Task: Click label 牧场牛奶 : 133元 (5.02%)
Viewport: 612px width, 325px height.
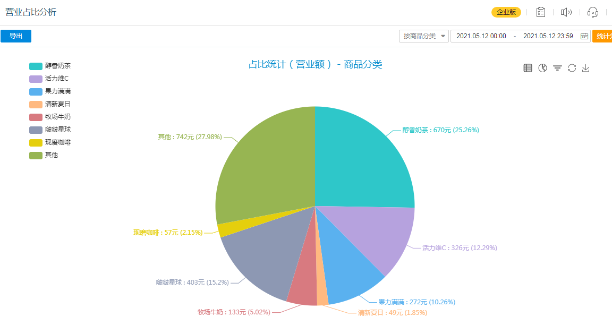Action: [234, 312]
